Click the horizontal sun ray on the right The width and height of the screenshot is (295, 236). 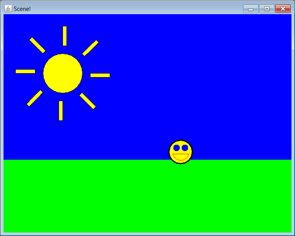click(100, 75)
